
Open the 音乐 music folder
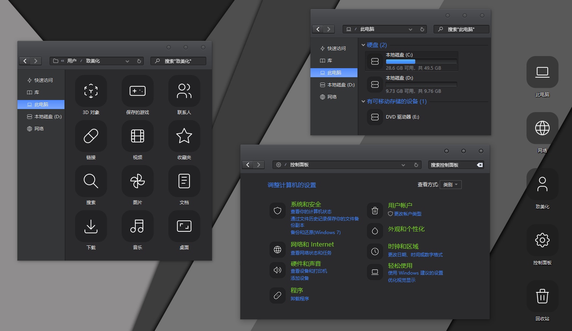tap(137, 226)
